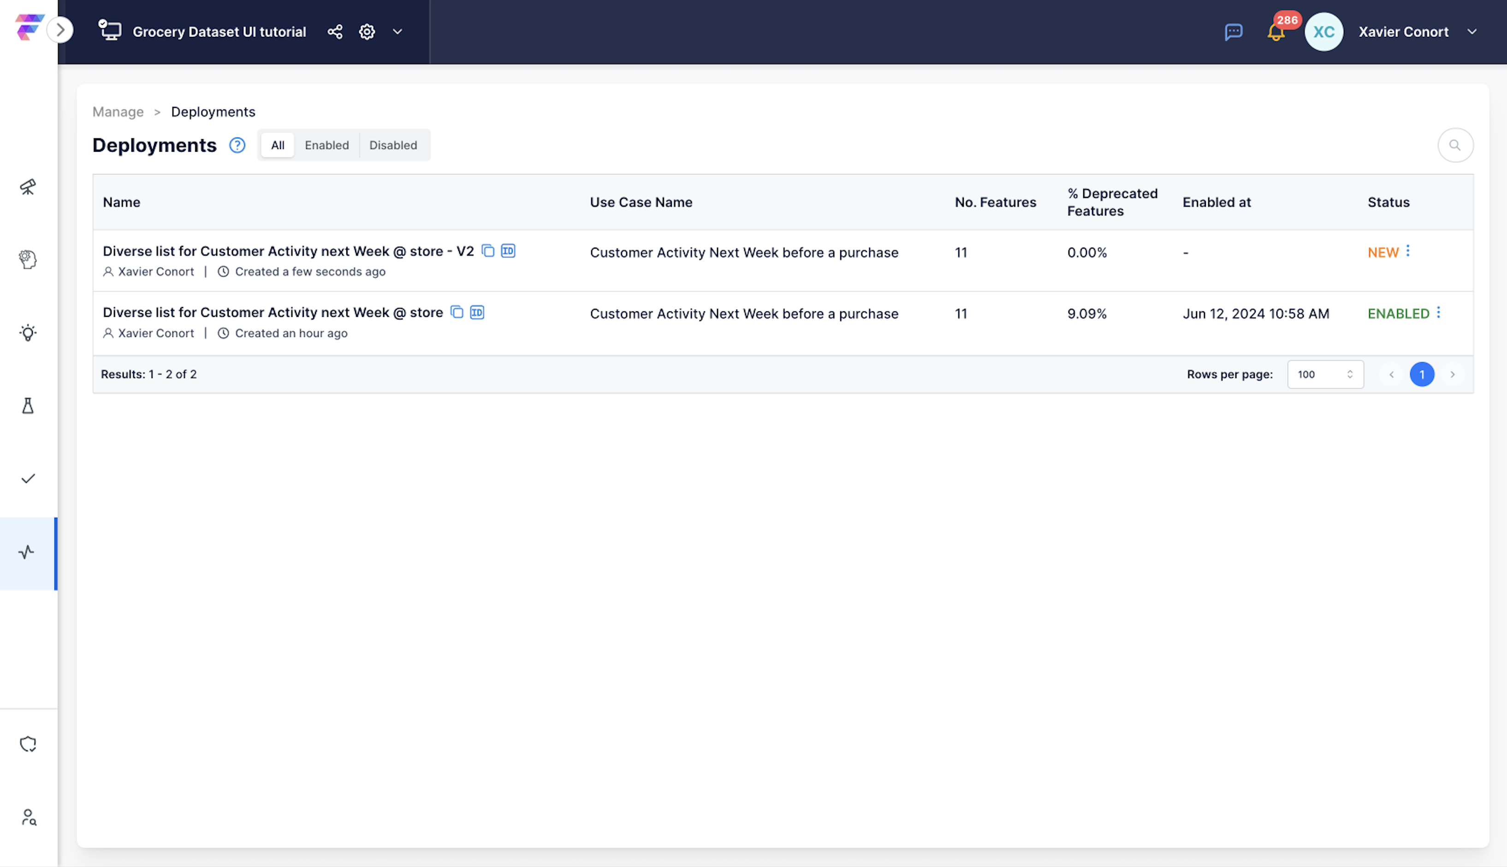Open the checkmark approve sidebar icon

pyautogui.click(x=28, y=479)
